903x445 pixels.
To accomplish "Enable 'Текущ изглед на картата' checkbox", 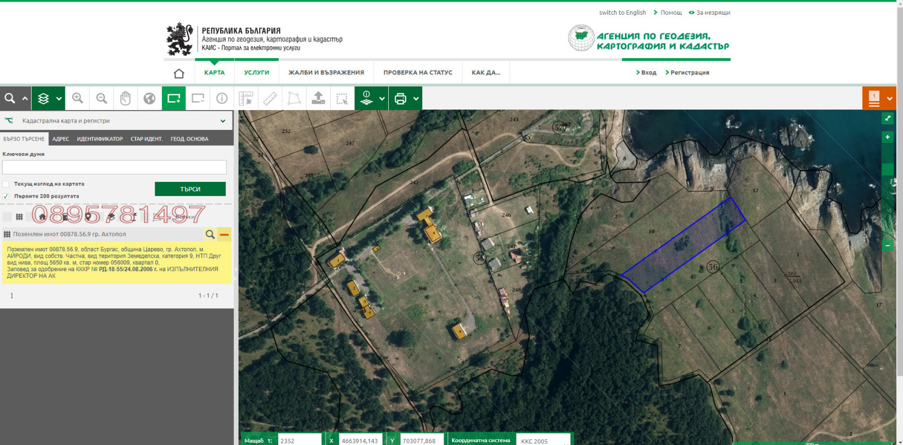I will coord(6,184).
